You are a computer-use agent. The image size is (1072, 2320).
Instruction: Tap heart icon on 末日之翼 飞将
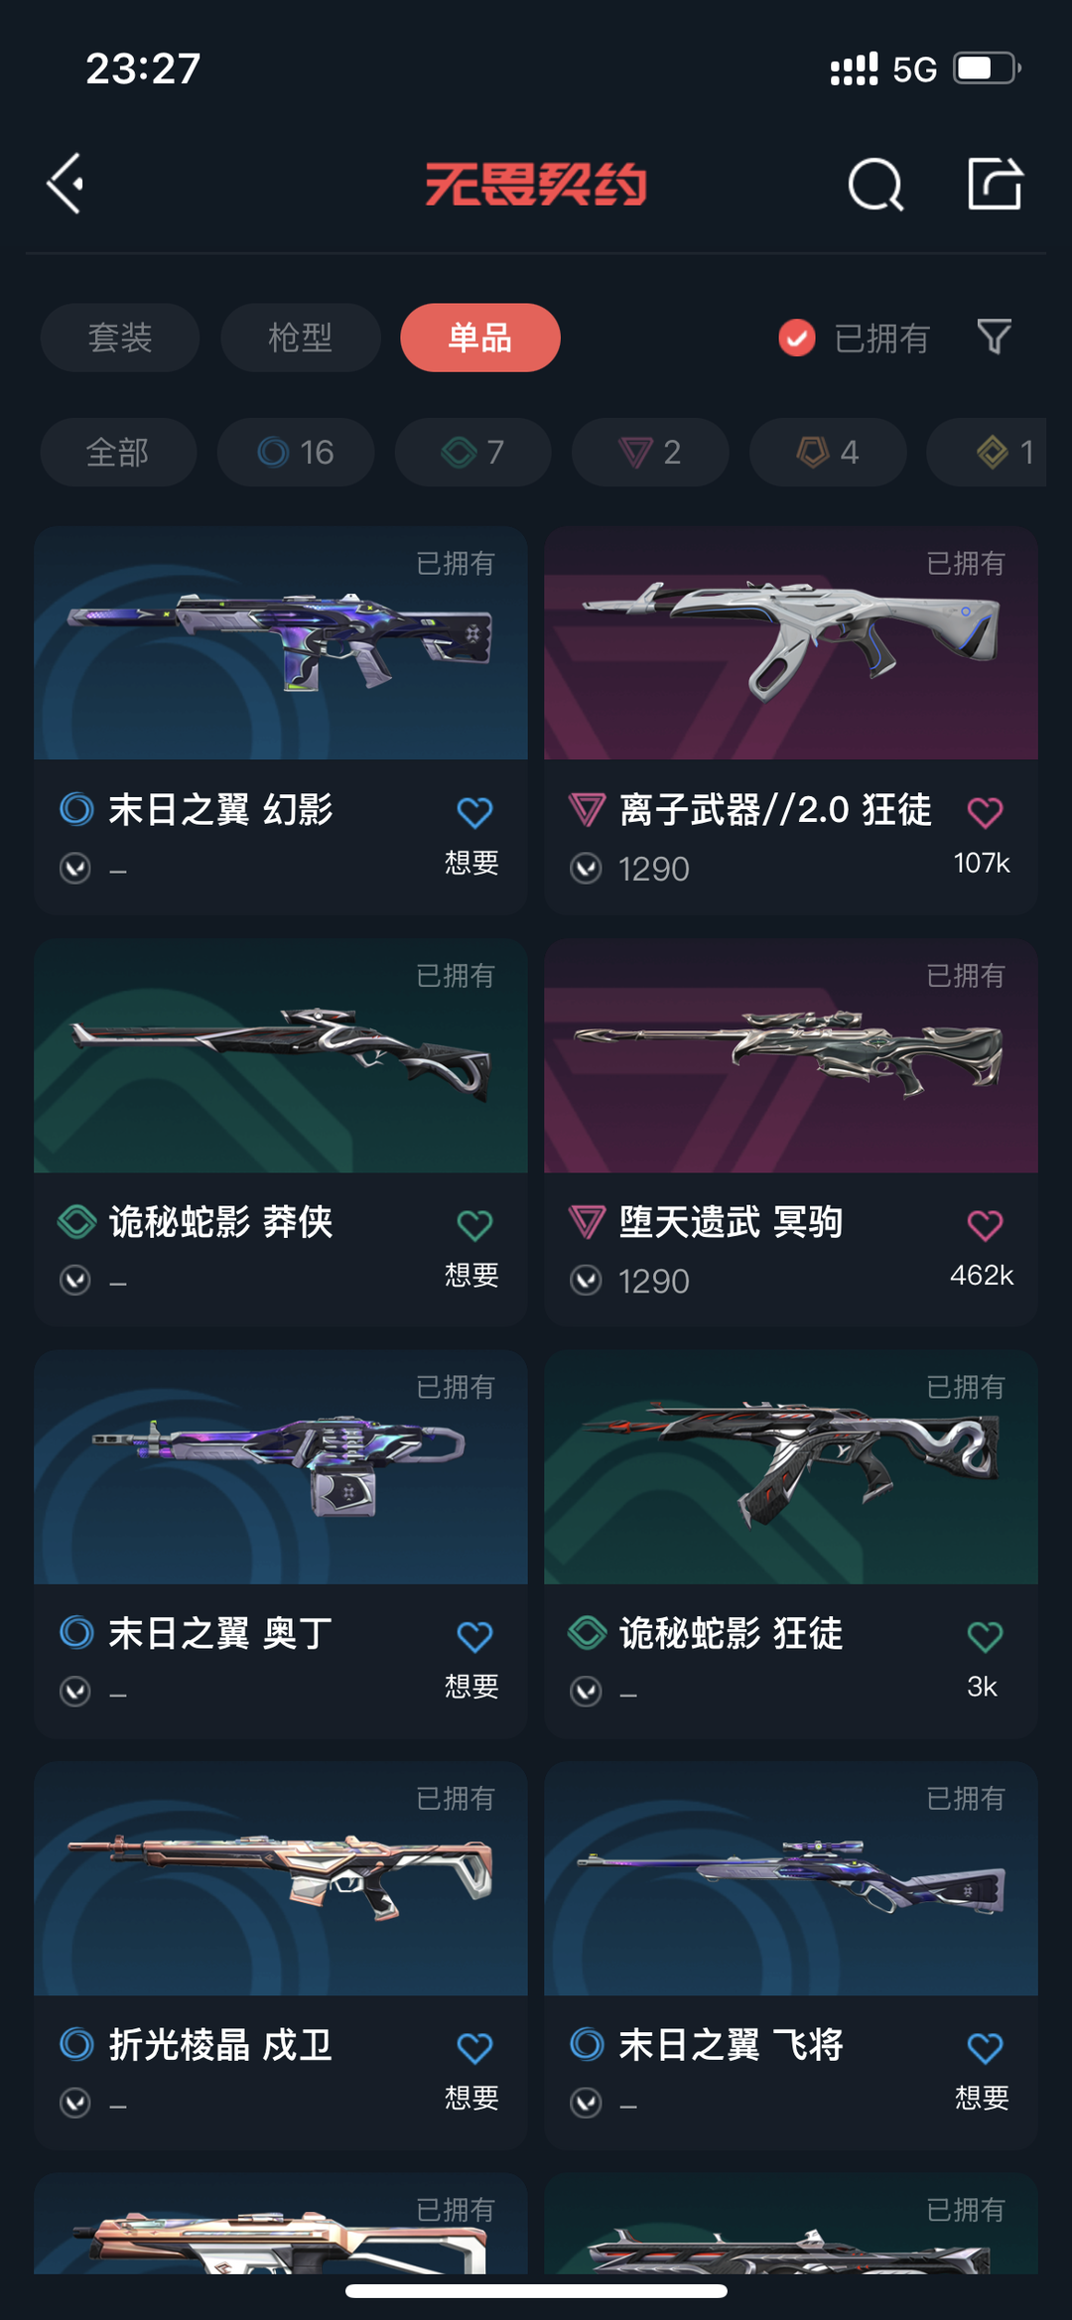tap(985, 2047)
